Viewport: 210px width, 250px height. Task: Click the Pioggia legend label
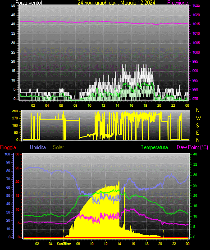click(8, 147)
